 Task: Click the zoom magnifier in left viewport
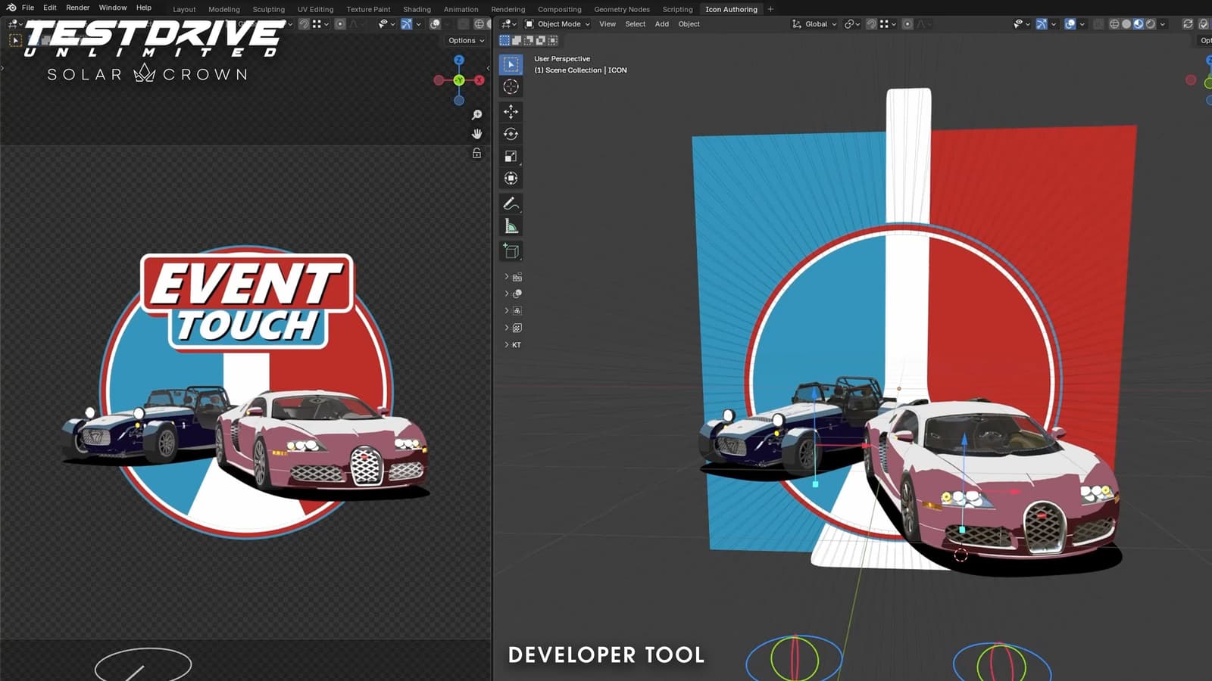[476, 115]
